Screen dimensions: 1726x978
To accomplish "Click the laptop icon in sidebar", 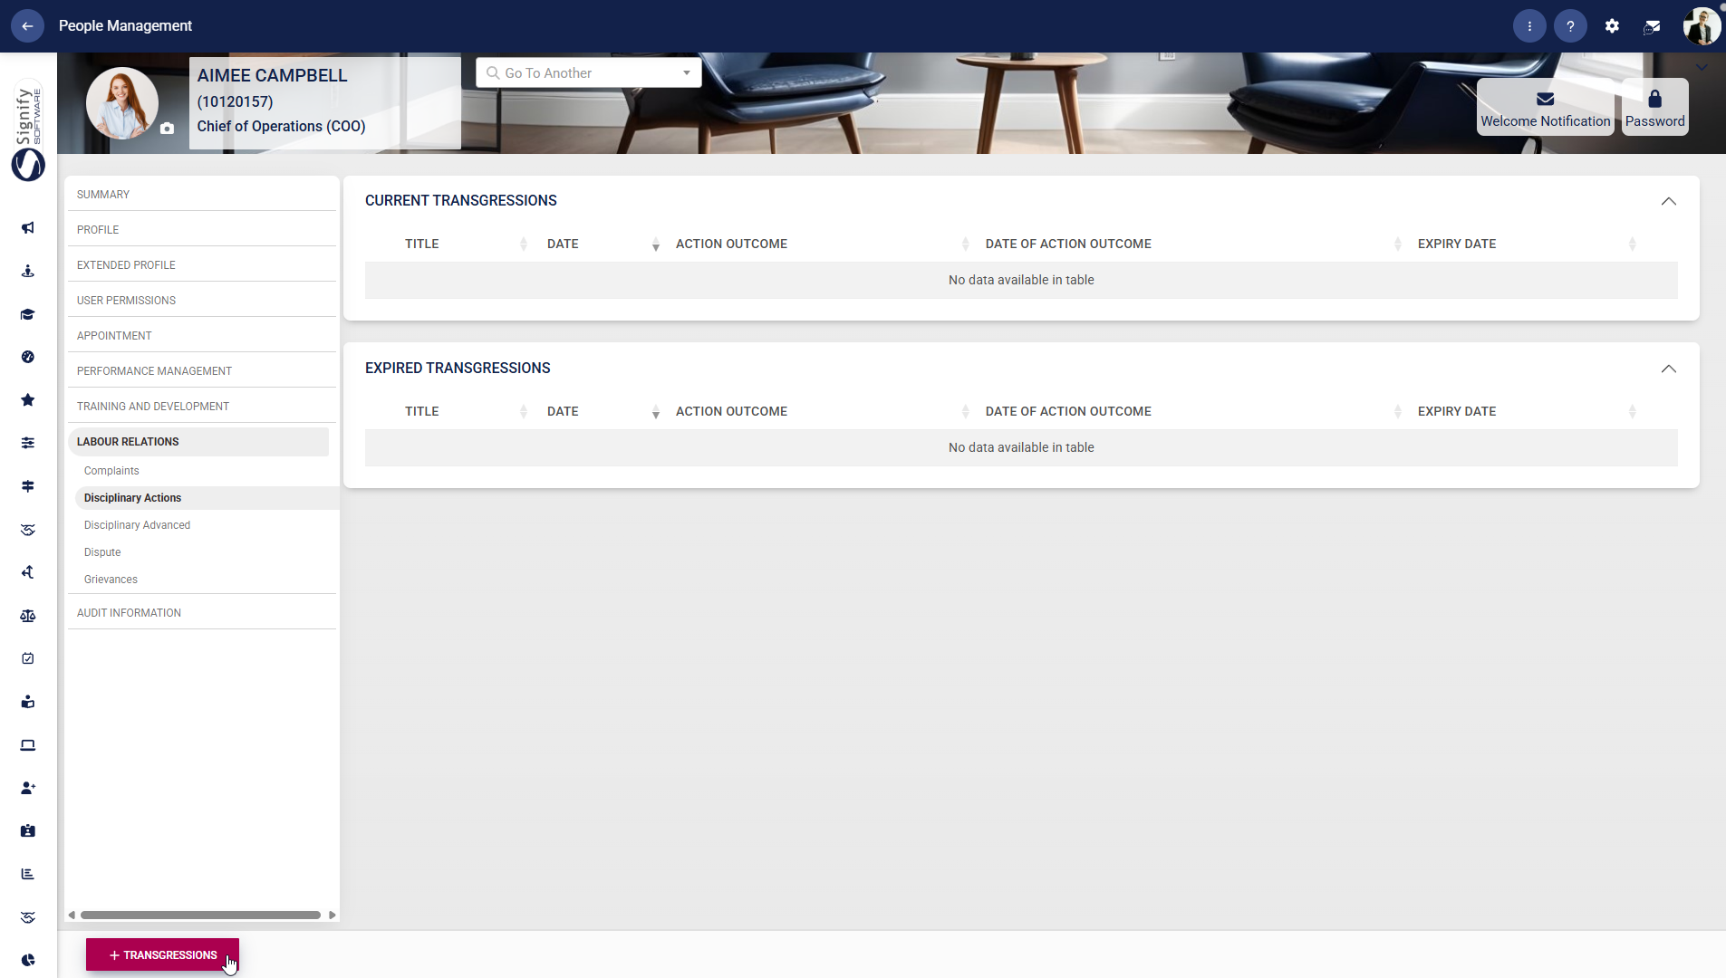I will (28, 745).
